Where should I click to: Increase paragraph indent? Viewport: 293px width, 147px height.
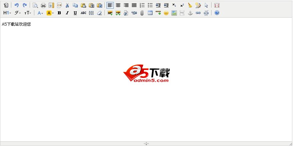point(158,5)
